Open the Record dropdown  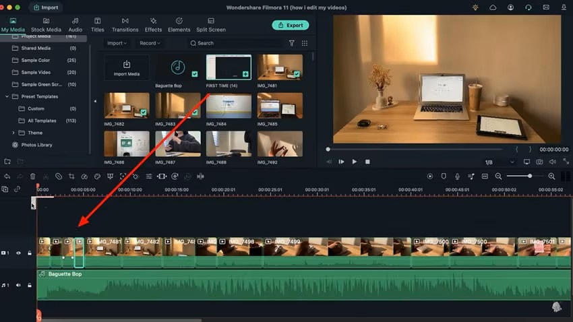pyautogui.click(x=150, y=43)
